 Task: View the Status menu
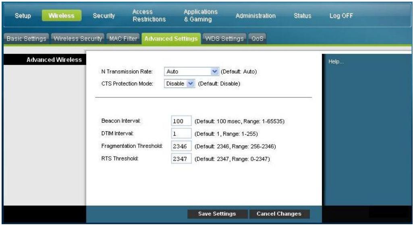[x=302, y=16]
